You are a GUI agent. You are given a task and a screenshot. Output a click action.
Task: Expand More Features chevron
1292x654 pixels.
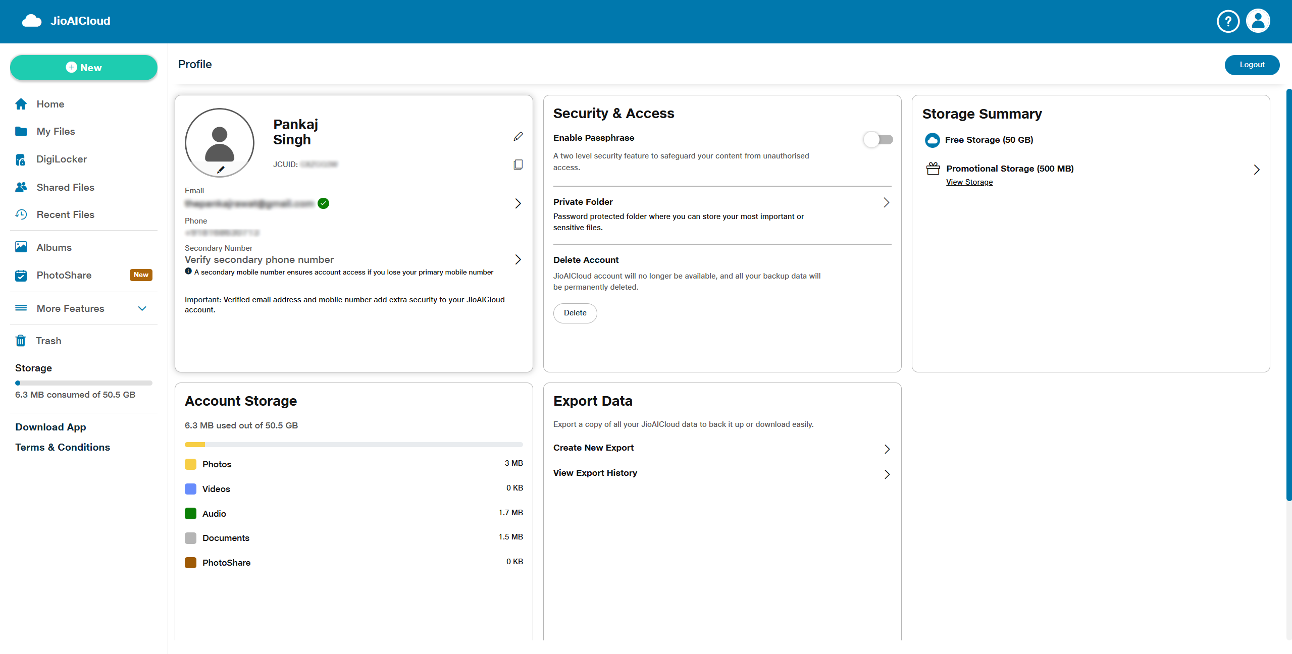click(x=142, y=308)
